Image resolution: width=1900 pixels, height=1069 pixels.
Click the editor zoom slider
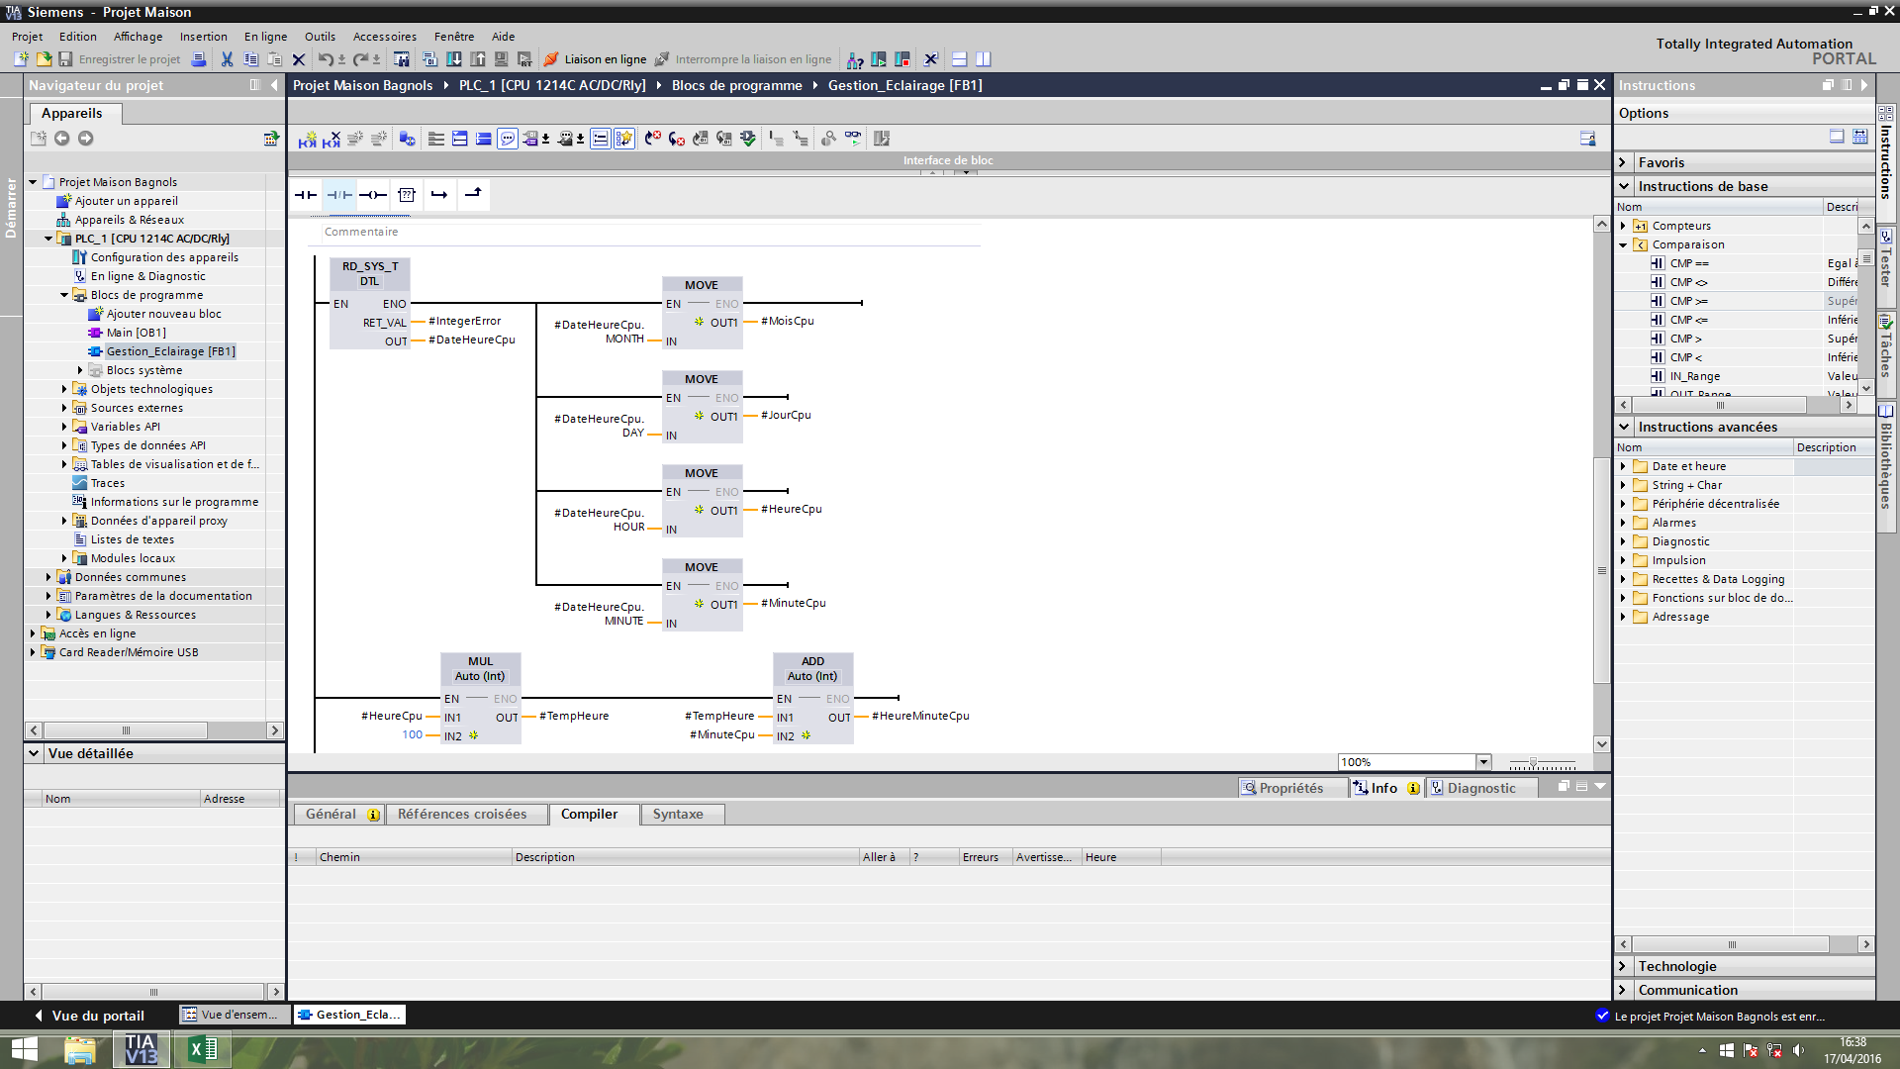pyautogui.click(x=1533, y=763)
